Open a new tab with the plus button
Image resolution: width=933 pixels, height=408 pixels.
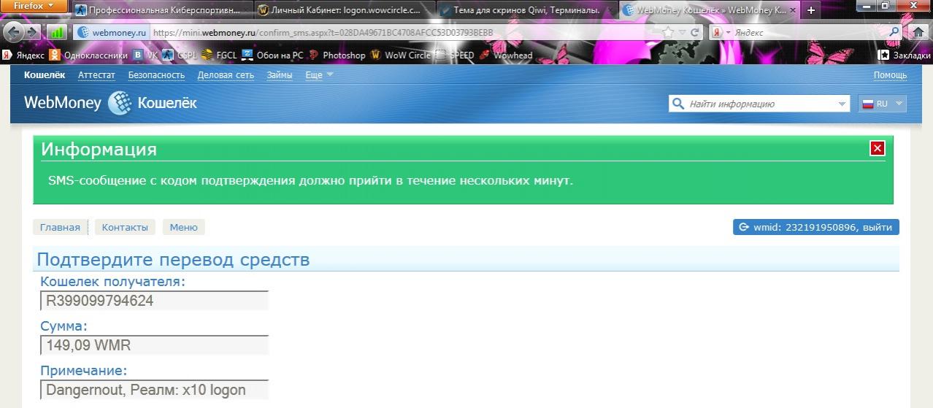pyautogui.click(x=810, y=10)
